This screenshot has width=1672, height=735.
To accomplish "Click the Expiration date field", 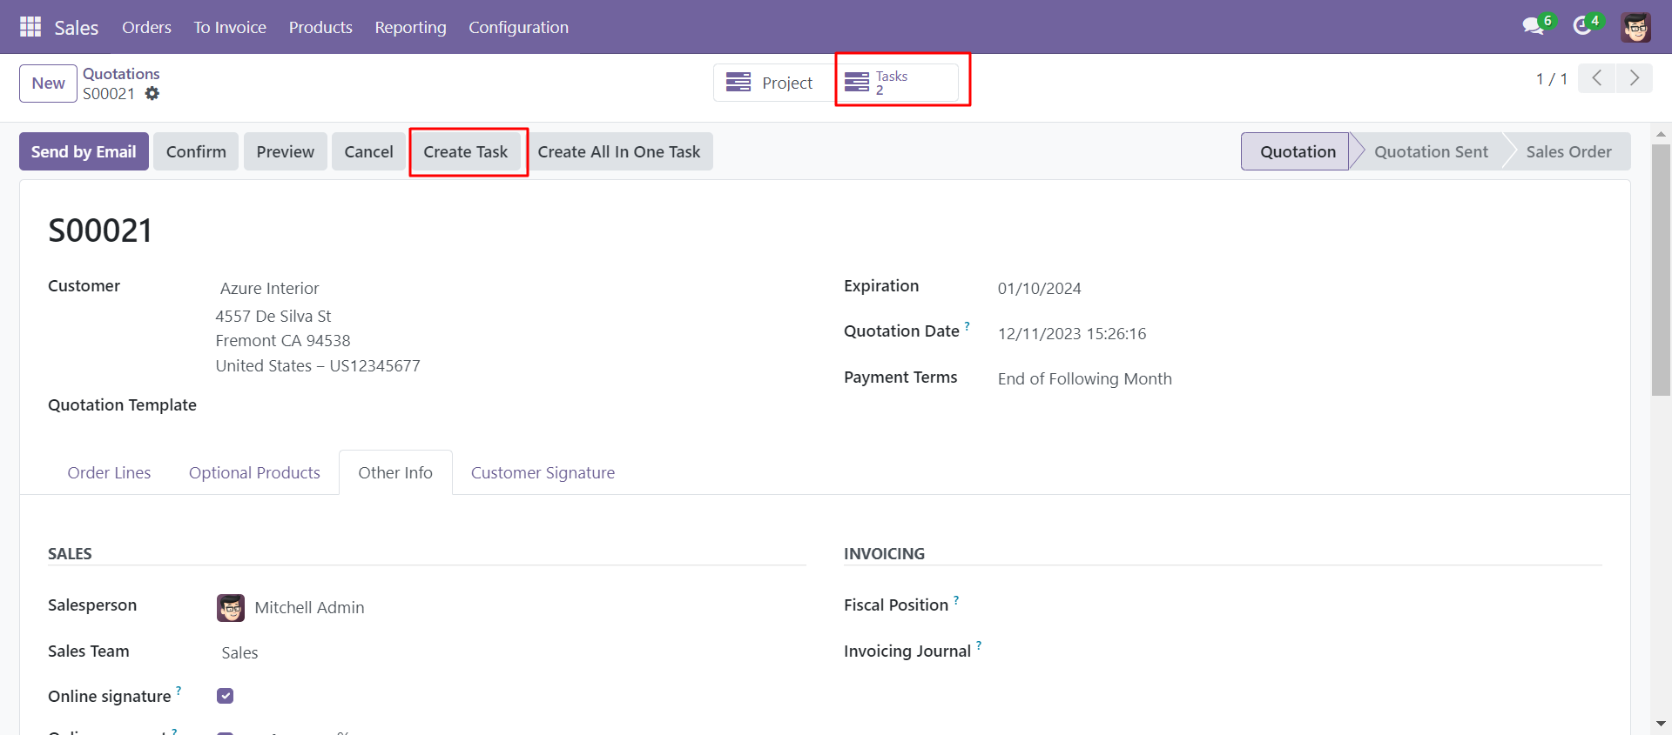I will tap(1039, 289).
